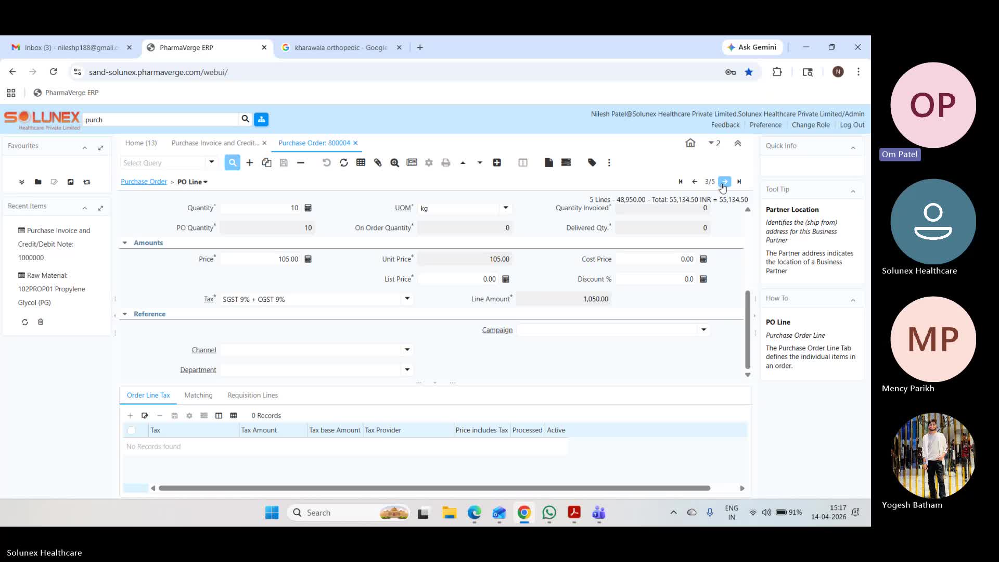Select the Order Line Tax tab
This screenshot has width=999, height=562.
pos(148,395)
